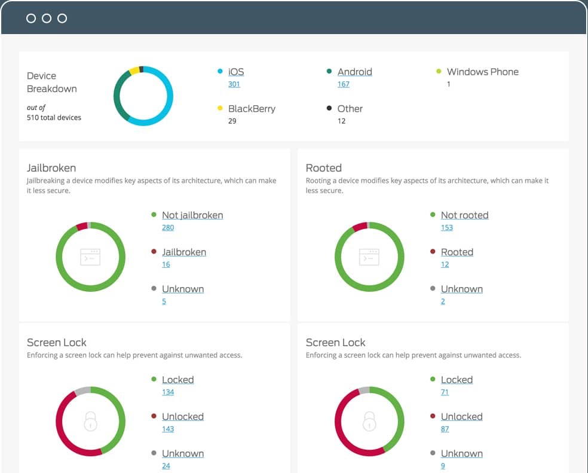Click the terminal icon inside the Rooted chart
588x473 pixels.
369,257
